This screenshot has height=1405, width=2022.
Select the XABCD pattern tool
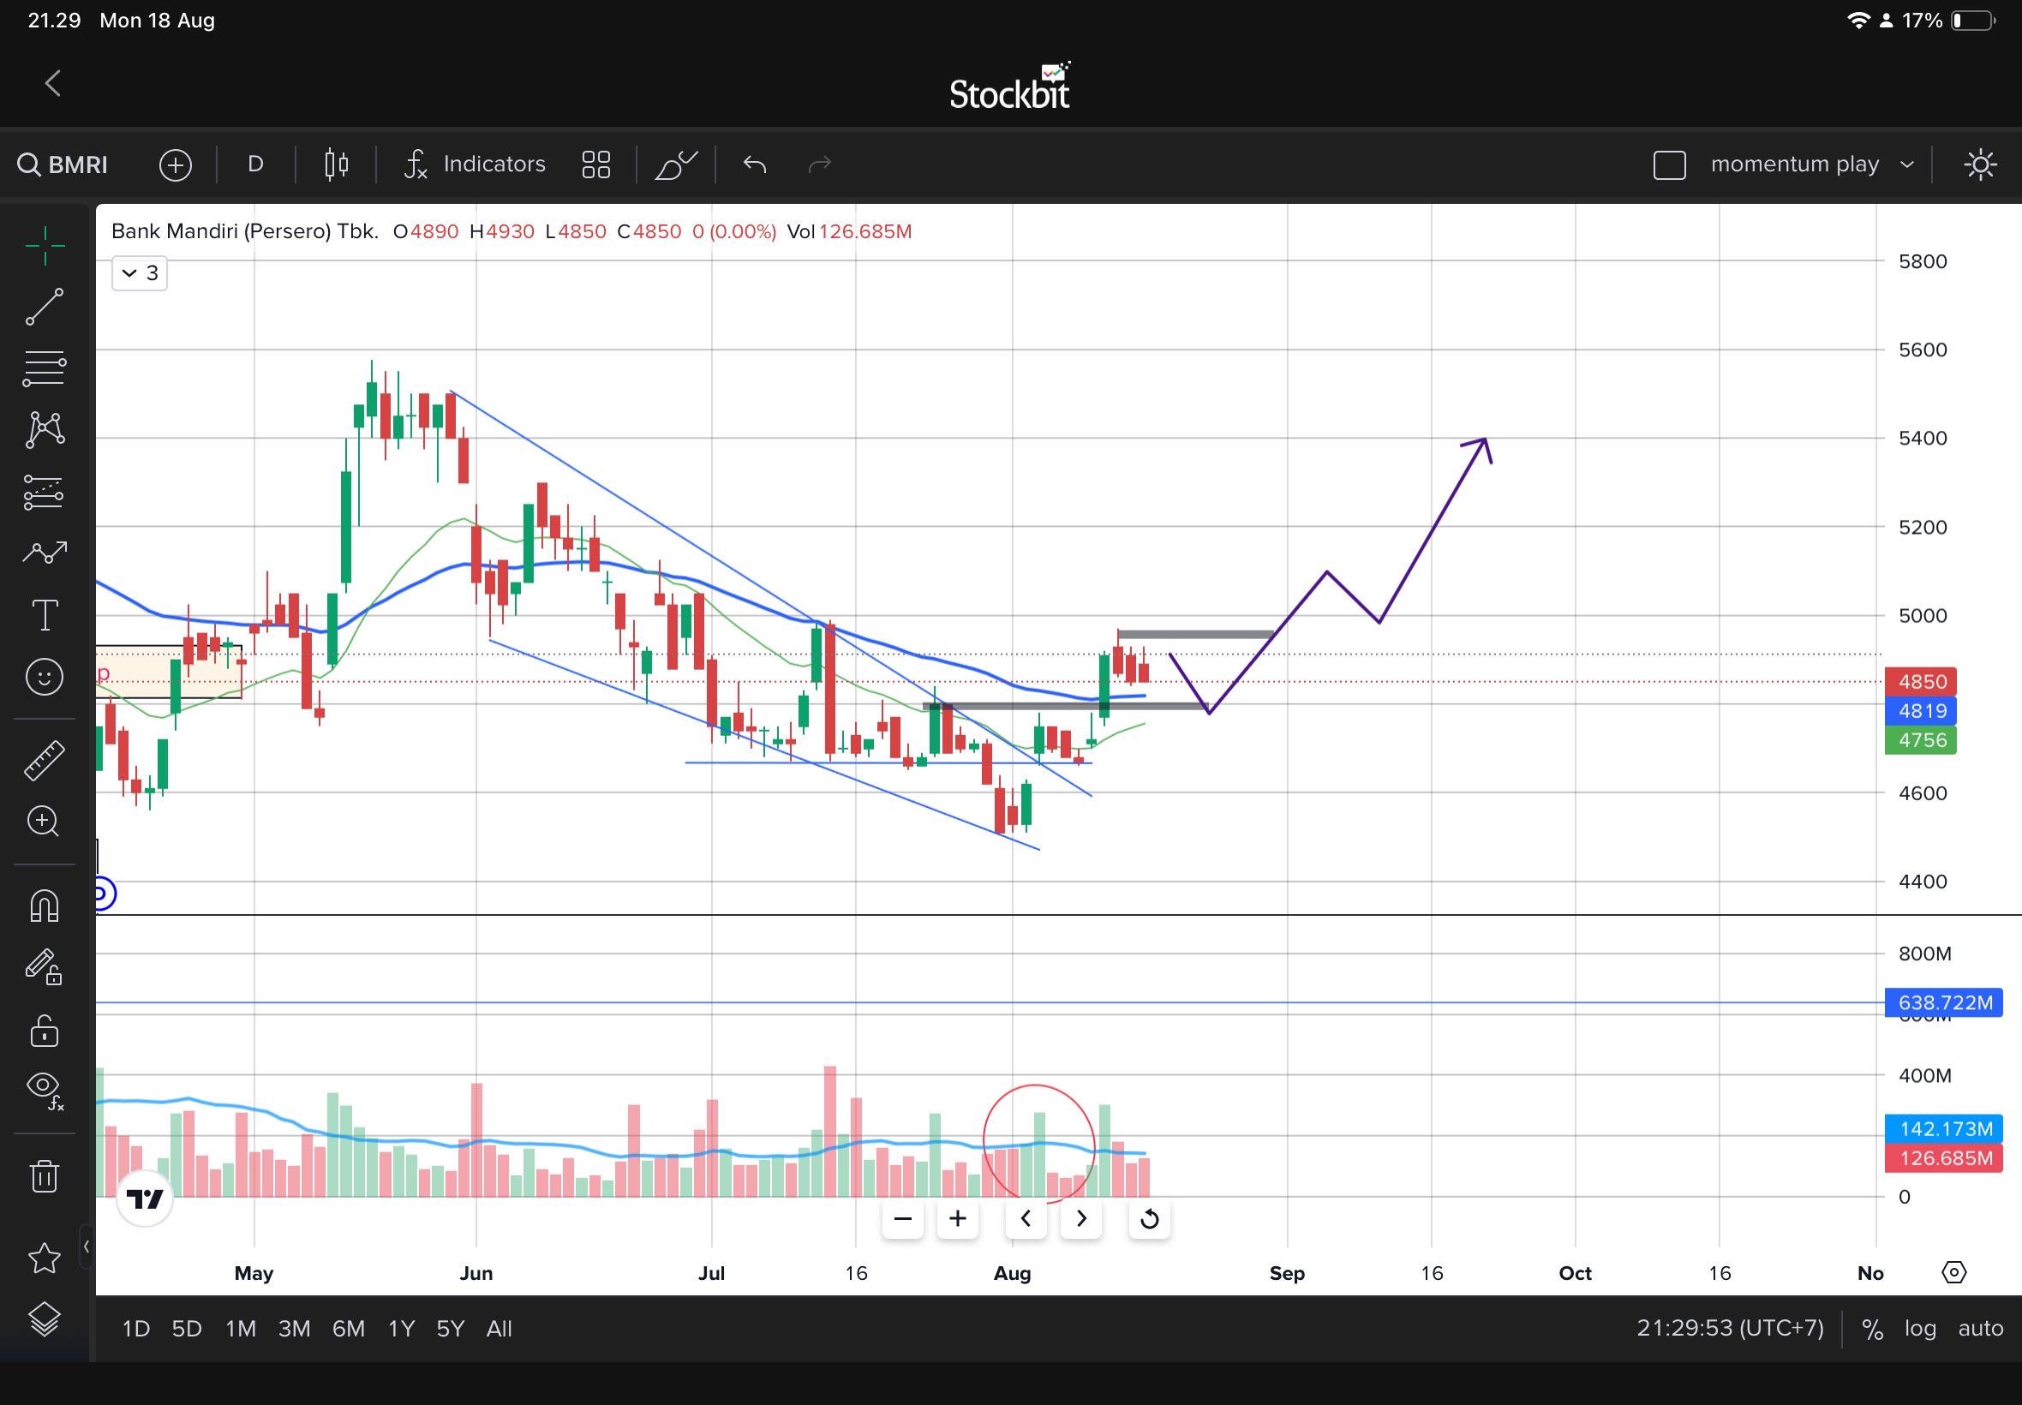(x=44, y=429)
